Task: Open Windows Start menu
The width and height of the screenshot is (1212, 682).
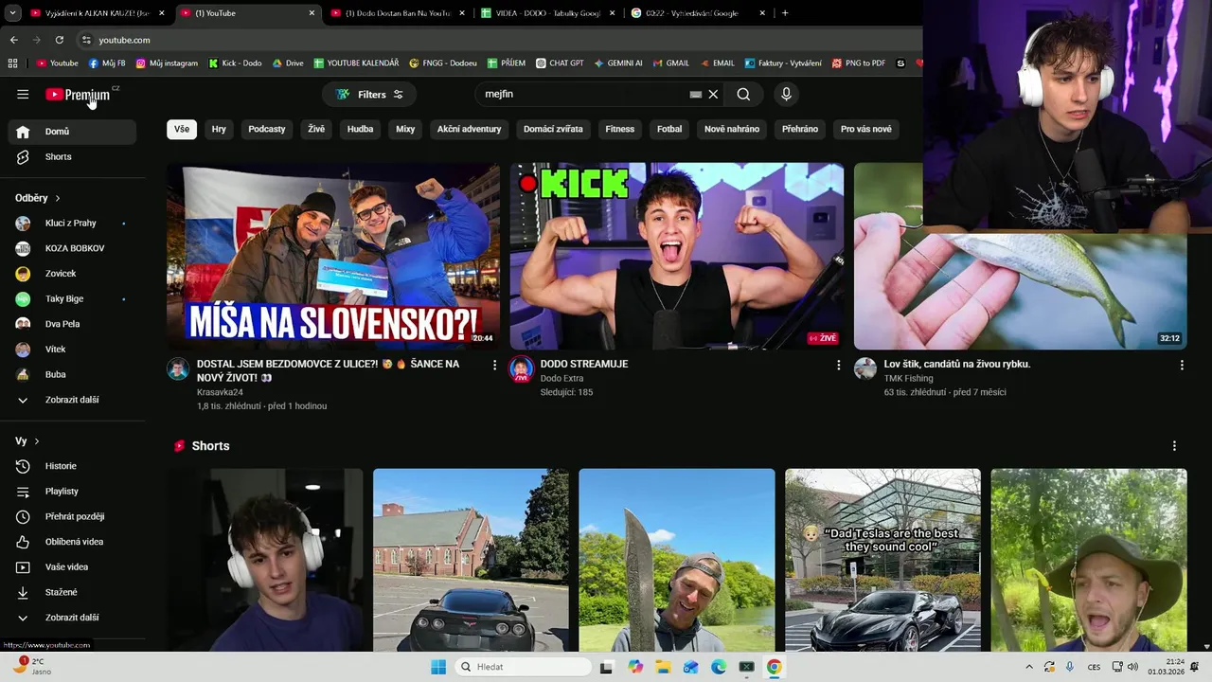Action: pos(438,667)
